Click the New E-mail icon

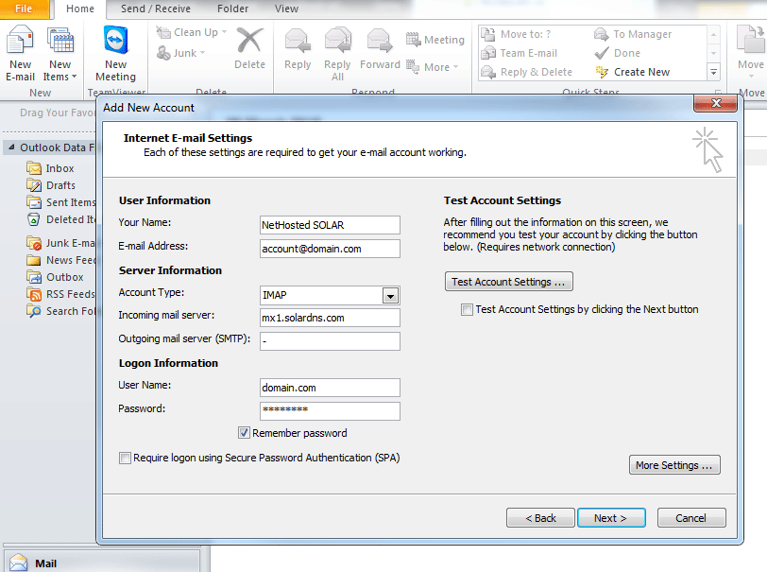click(20, 40)
